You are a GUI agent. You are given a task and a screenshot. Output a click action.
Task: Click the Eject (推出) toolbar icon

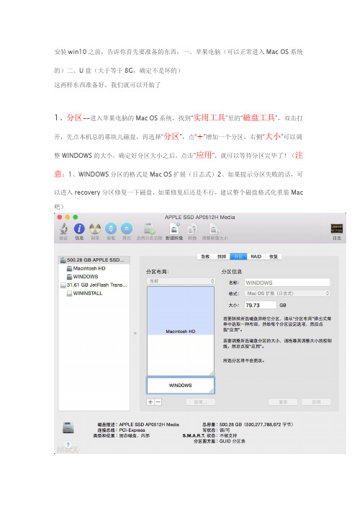pos(127,228)
